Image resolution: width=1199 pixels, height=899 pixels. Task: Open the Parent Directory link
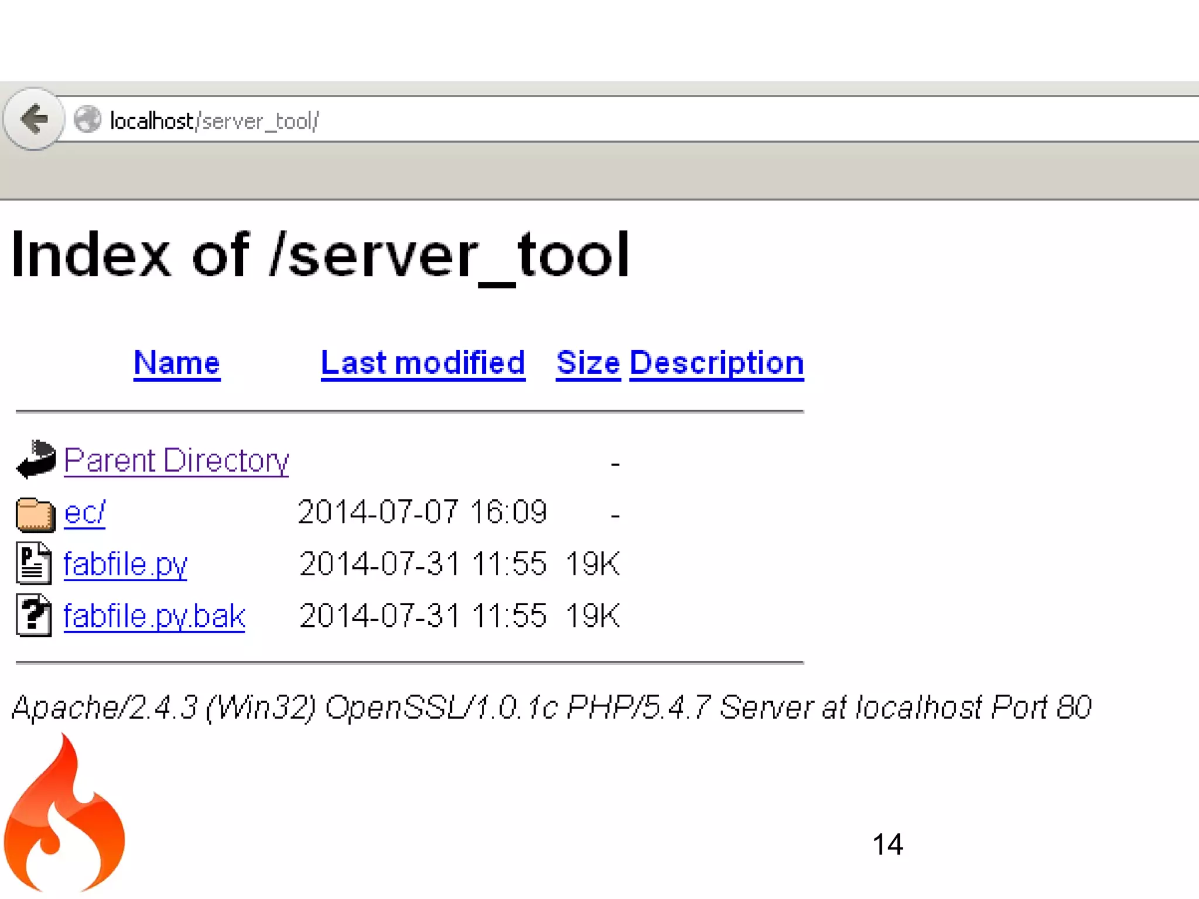tap(176, 460)
